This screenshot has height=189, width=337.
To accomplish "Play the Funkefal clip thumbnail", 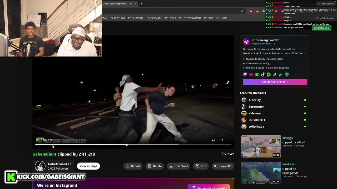I will tap(261, 173).
